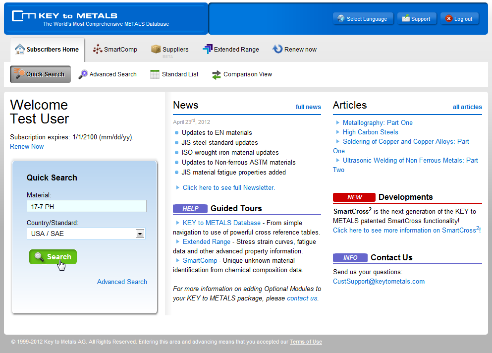Image resolution: width=492 pixels, height=353 pixels.
Task: Click the green Search button
Action: (x=53, y=257)
